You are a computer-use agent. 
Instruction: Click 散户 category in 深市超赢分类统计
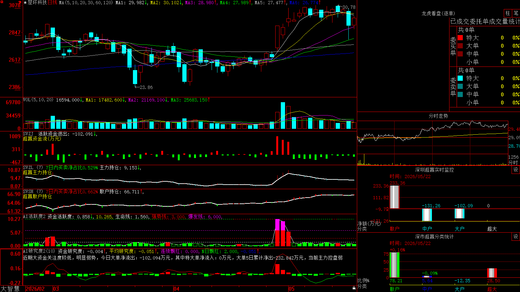tap(395, 289)
